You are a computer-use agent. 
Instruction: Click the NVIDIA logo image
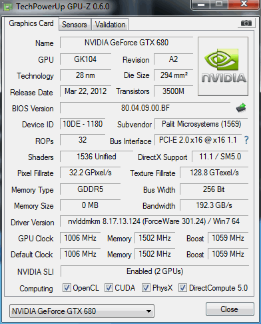223,67
